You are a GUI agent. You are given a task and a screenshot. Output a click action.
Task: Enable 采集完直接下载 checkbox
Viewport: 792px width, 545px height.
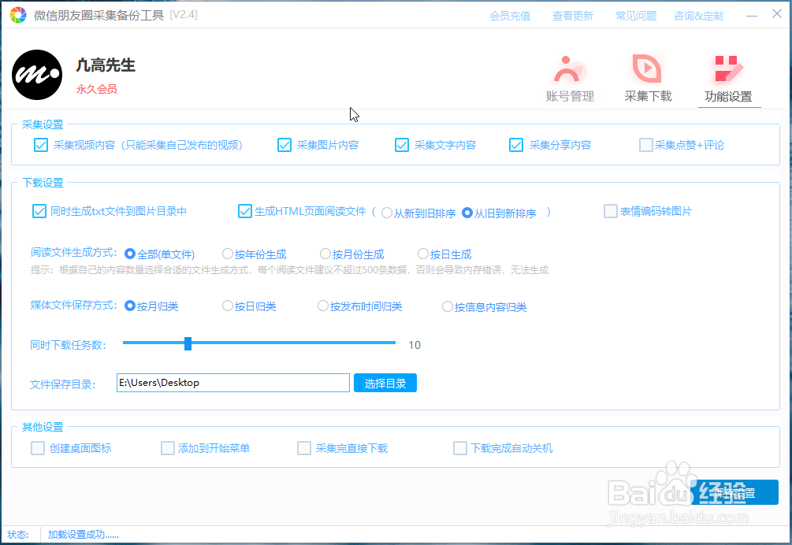pyautogui.click(x=304, y=448)
